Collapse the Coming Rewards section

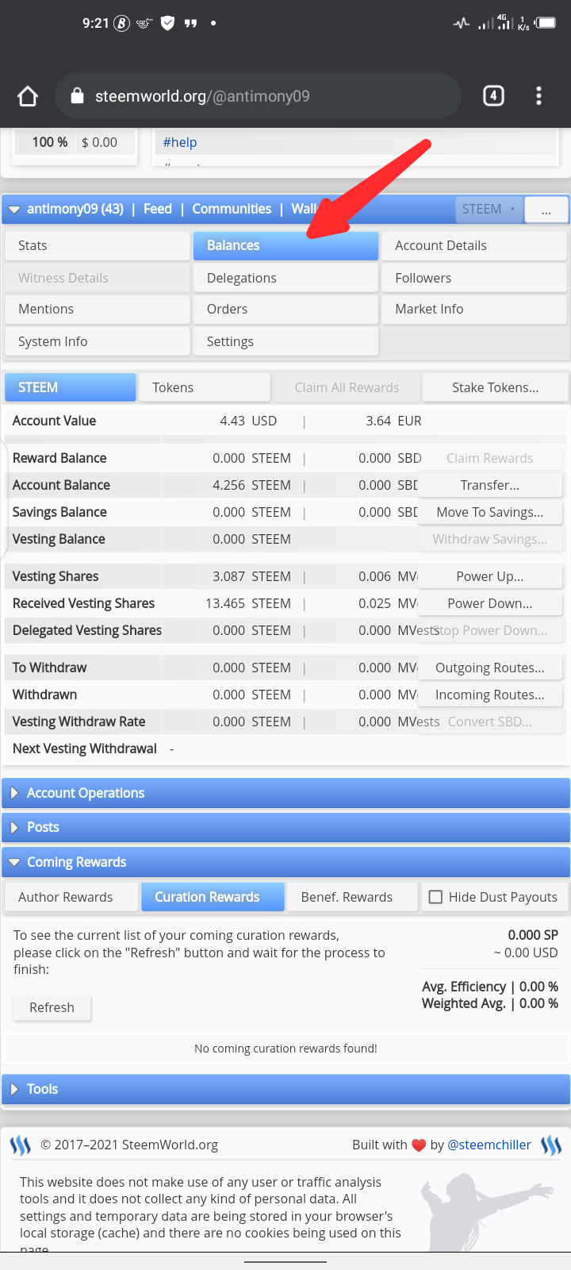point(285,862)
